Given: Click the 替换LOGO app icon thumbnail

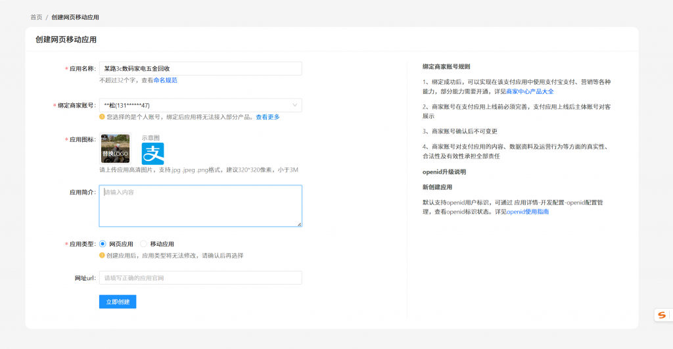Looking at the screenshot, I should pyautogui.click(x=115, y=149).
